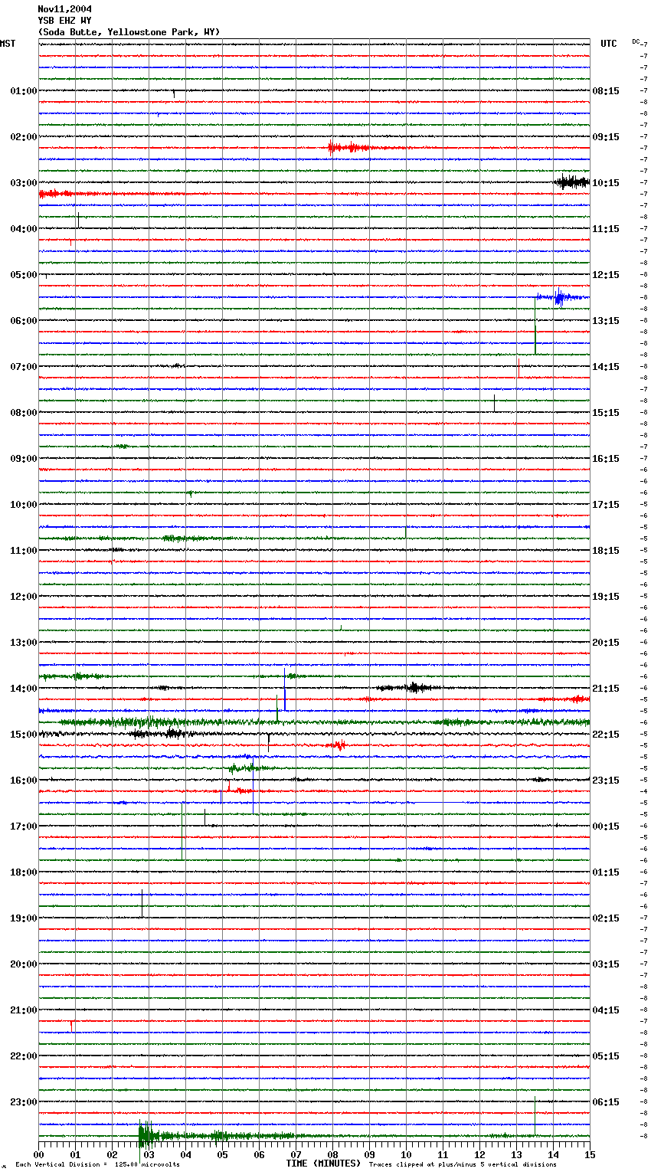Viewport: 651px width, 1175px height.
Task: Select the 07:00 MST time label
Action: click(x=24, y=367)
